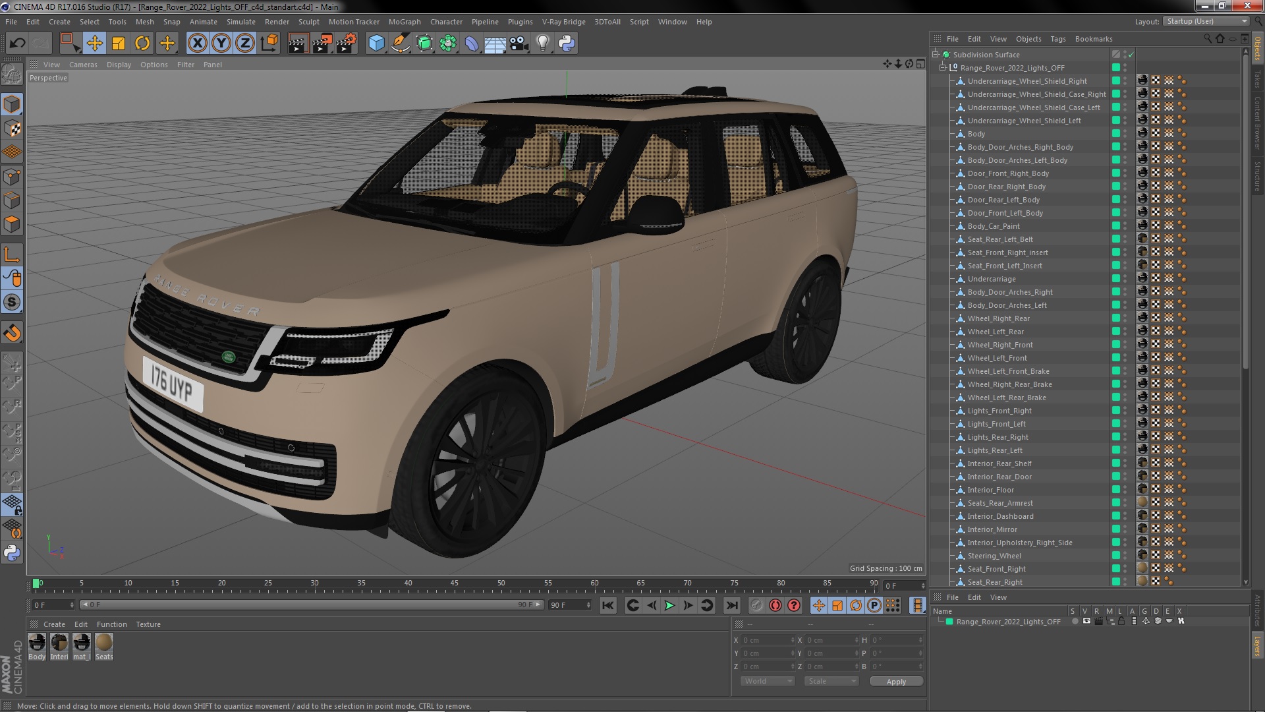The width and height of the screenshot is (1265, 712).
Task: Open the File menu
Action: click(11, 22)
